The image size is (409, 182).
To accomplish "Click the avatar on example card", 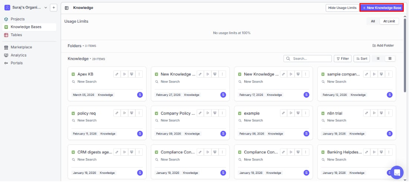I will tap(306, 134).
